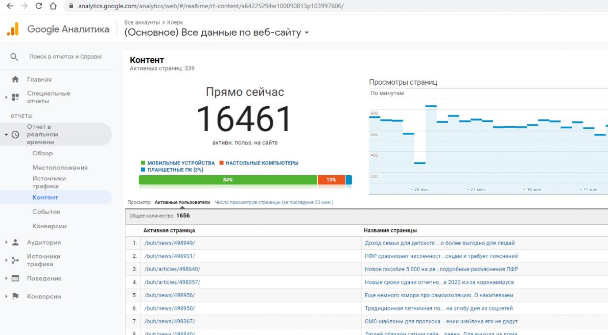Open the 'Обзор' real-time report
Viewport: 608px width, 335px height.
click(42, 153)
